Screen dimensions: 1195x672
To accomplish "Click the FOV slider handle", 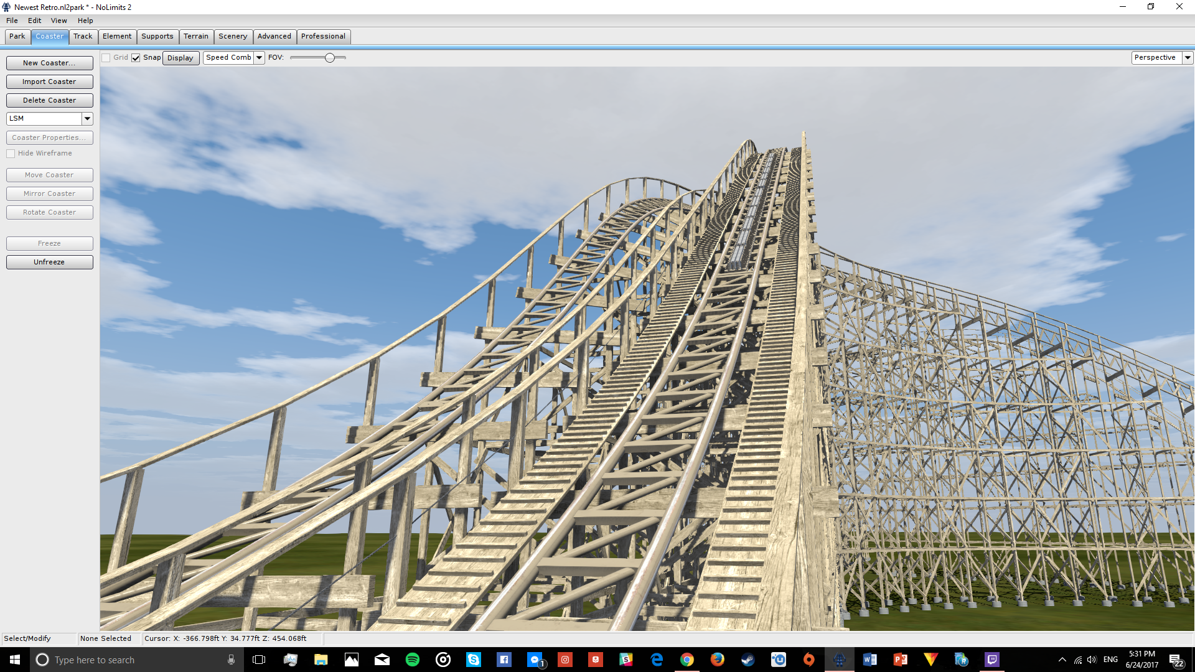I will pyautogui.click(x=330, y=58).
